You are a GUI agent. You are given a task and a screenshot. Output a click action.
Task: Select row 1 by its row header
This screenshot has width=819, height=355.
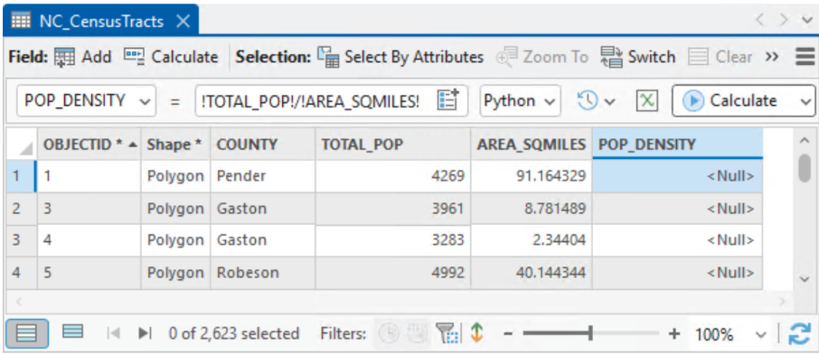(21, 176)
